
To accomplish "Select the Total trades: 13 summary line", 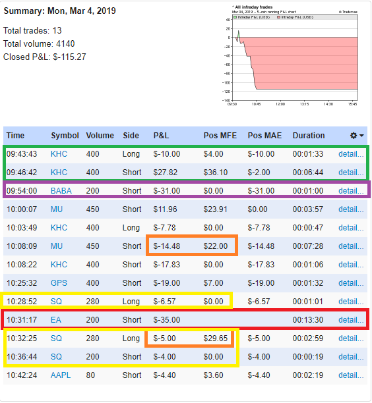I will (32, 30).
